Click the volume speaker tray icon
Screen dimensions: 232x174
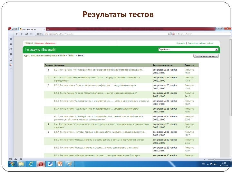pyautogui.click(x=215, y=164)
